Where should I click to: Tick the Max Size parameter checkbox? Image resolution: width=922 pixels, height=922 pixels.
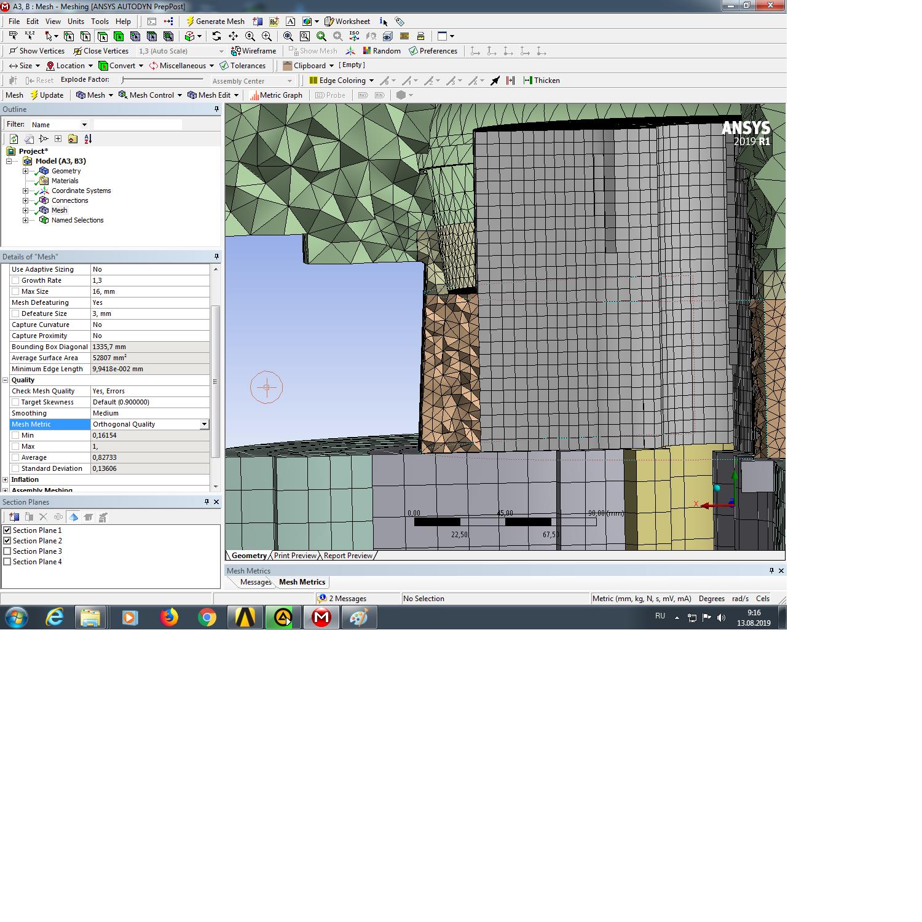15,291
